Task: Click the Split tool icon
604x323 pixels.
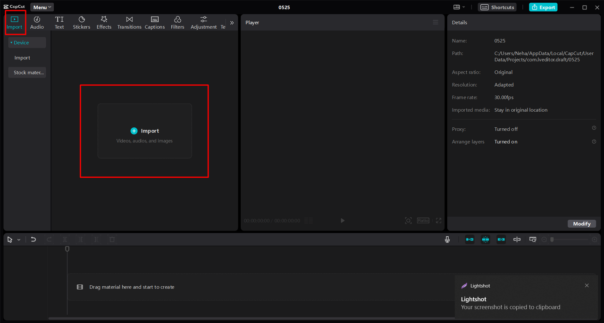Action: [x=65, y=240]
